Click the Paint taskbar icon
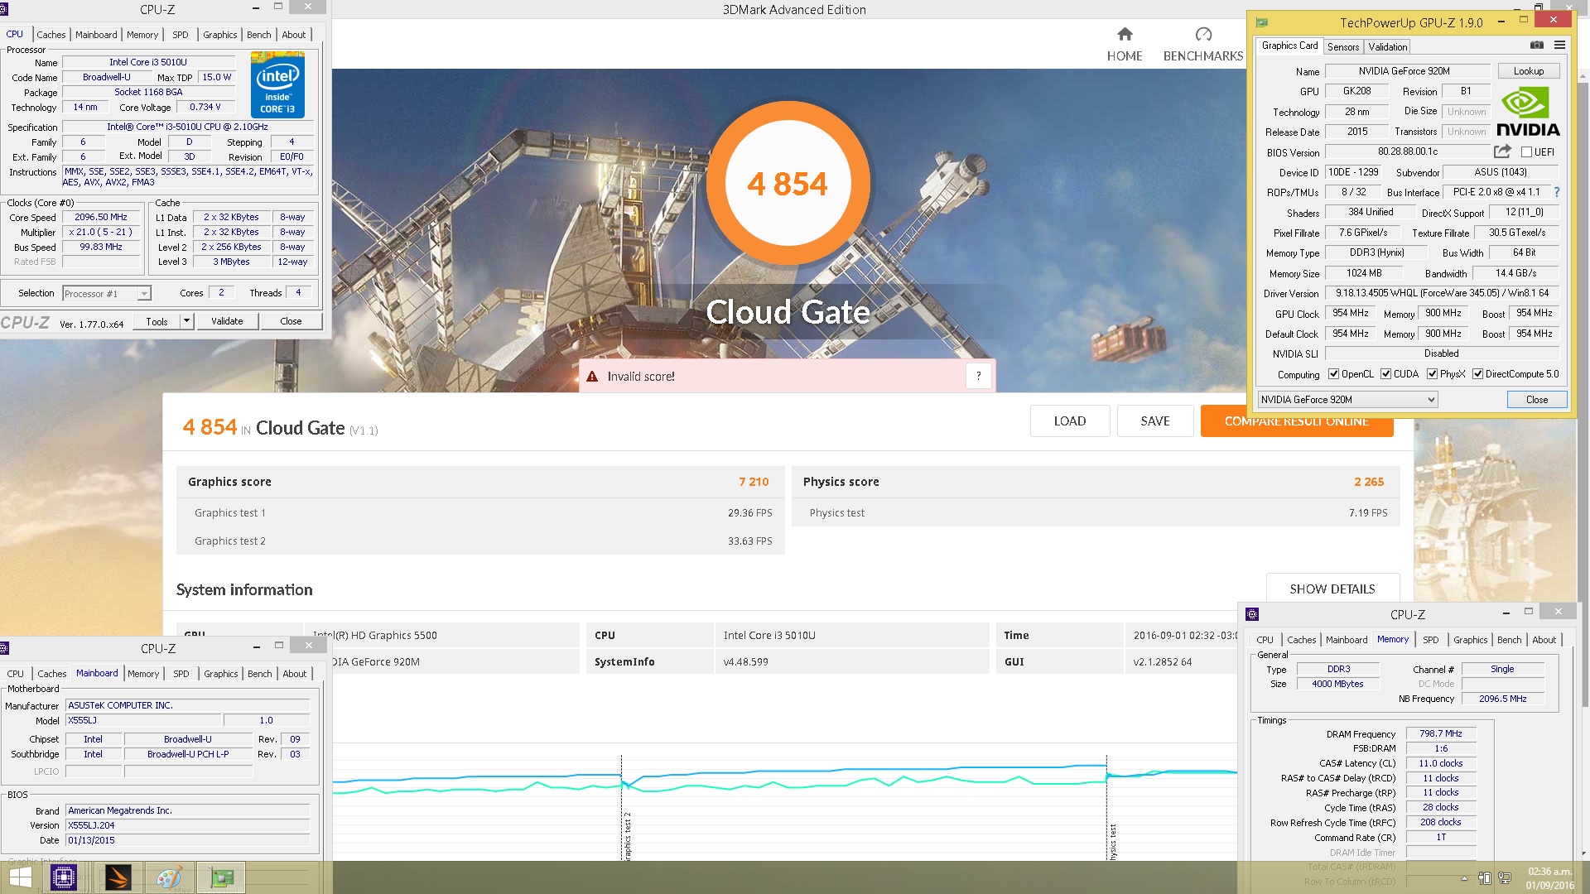 click(x=169, y=877)
